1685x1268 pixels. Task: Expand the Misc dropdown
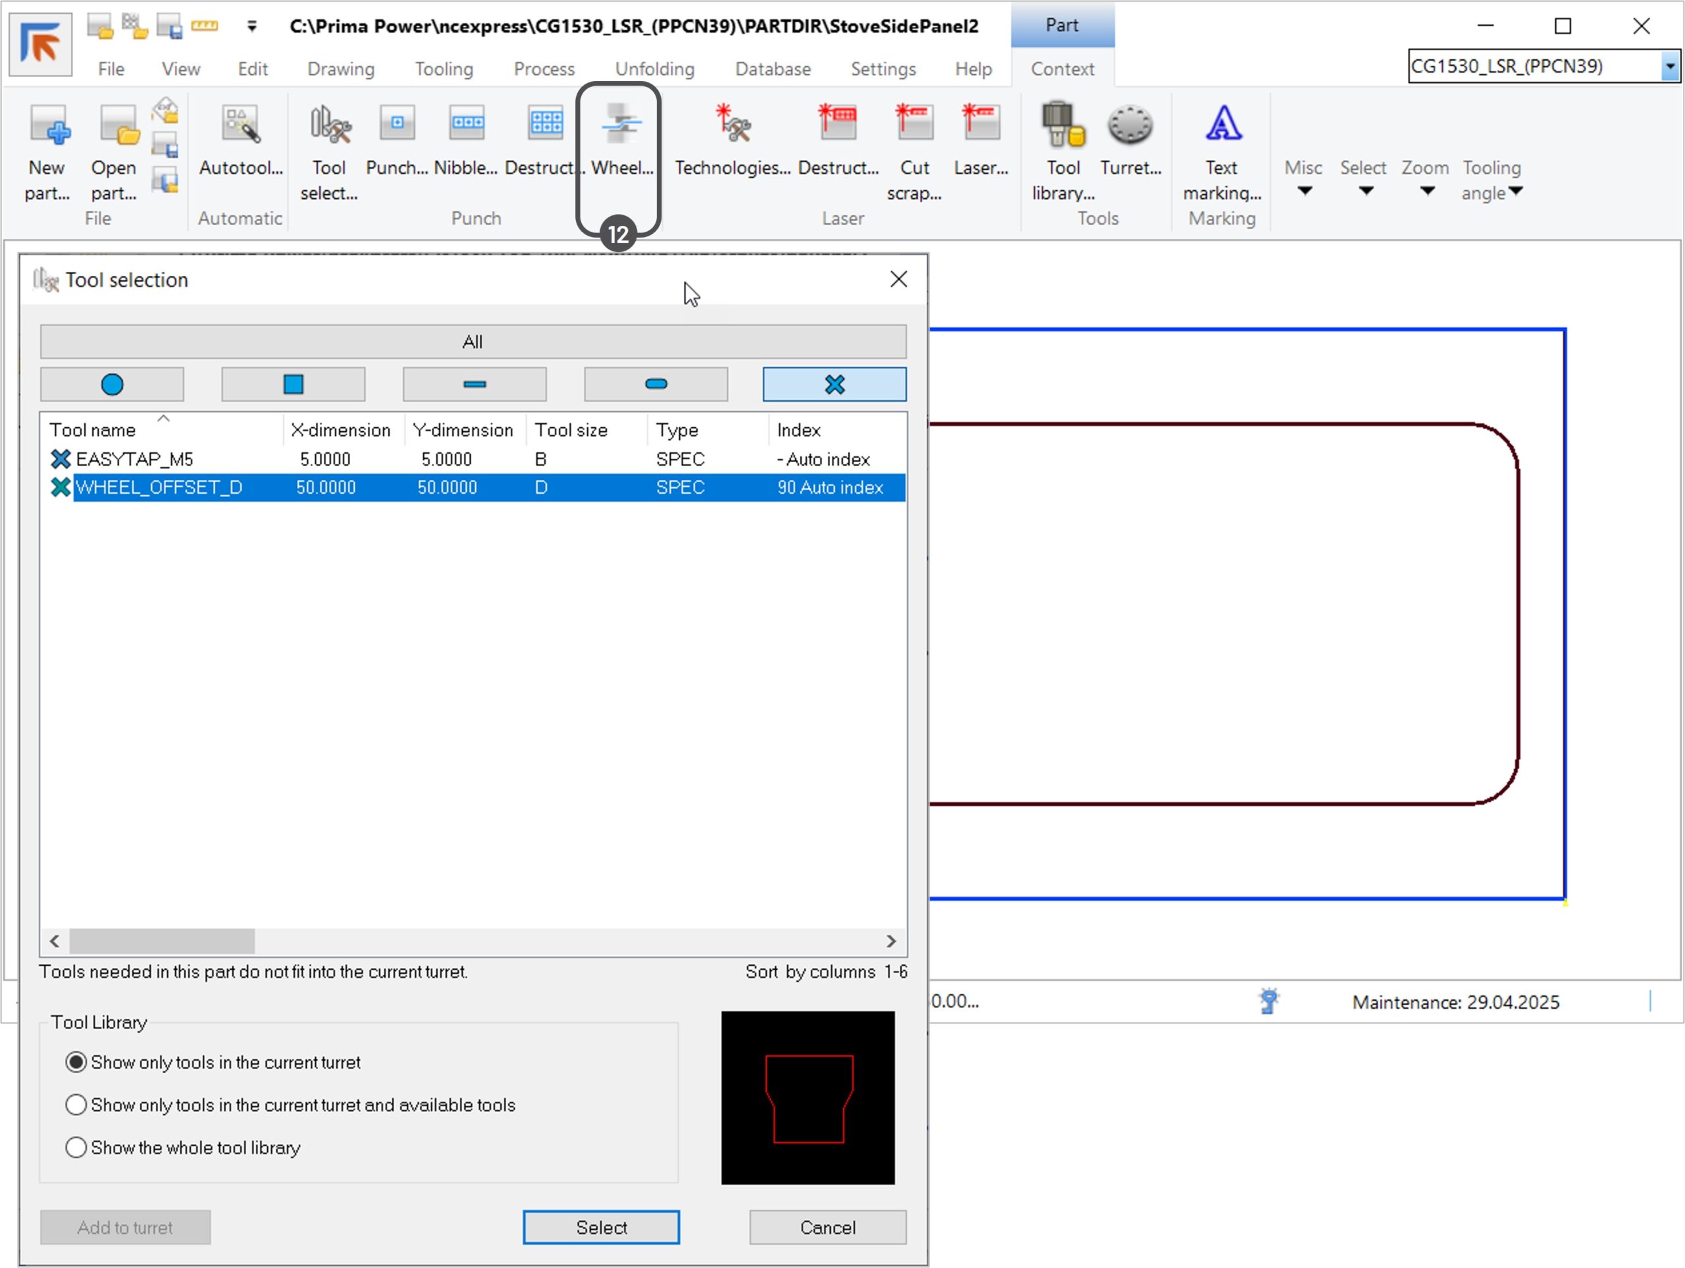point(1303,178)
